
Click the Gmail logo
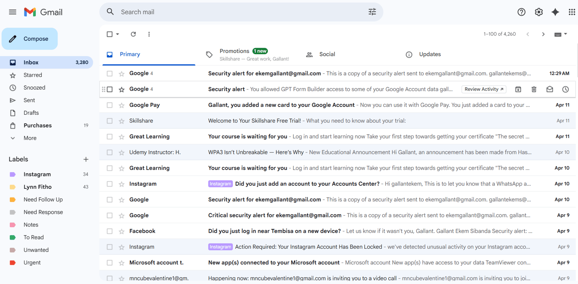pos(43,12)
